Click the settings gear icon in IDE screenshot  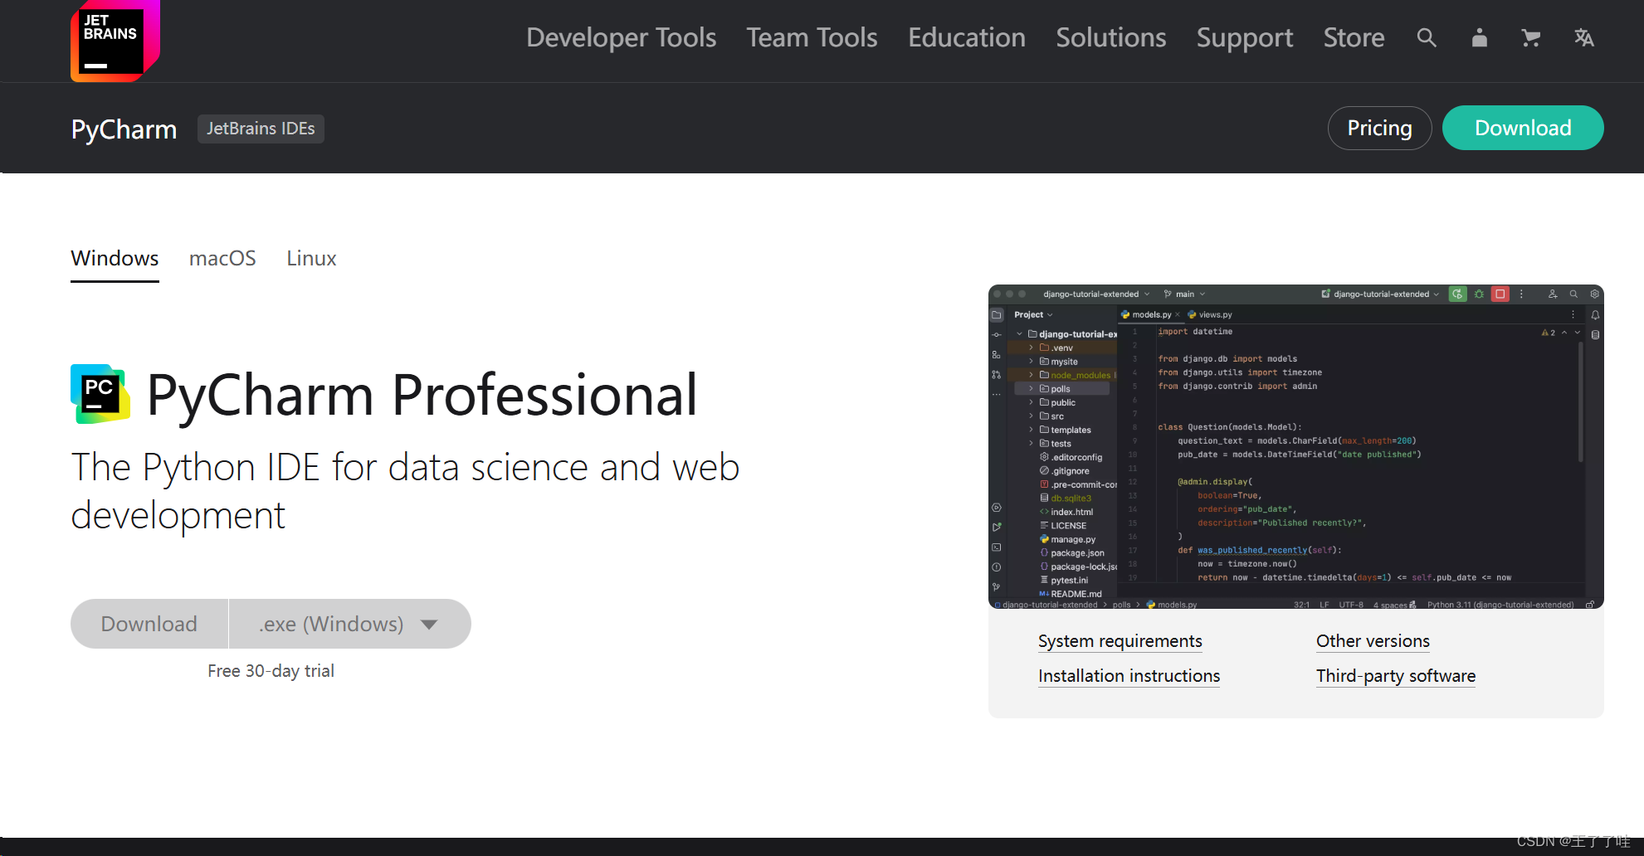1594,294
